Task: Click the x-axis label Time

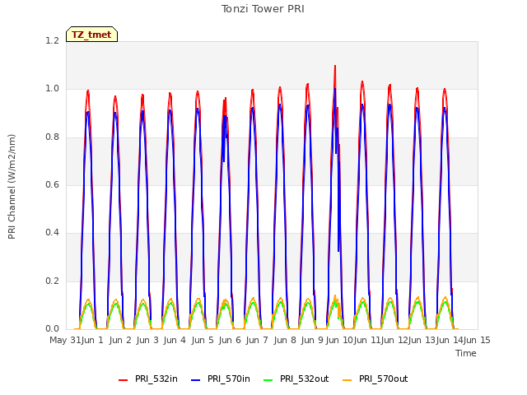Action: pyautogui.click(x=466, y=353)
